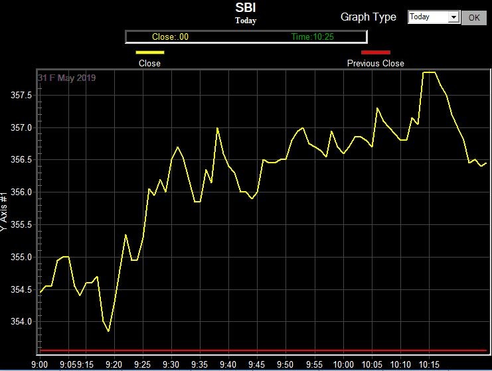Select the Close legend label
Screen dimensions: 492x371
click(x=149, y=64)
